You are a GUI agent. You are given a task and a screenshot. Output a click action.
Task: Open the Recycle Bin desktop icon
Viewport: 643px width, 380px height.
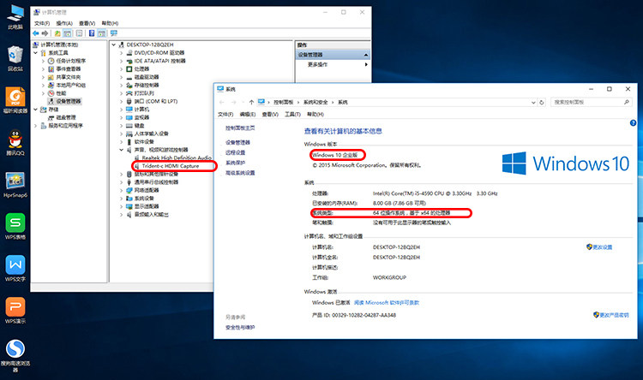click(x=15, y=58)
